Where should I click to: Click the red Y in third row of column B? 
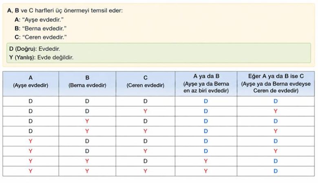pyautogui.click(x=87, y=121)
